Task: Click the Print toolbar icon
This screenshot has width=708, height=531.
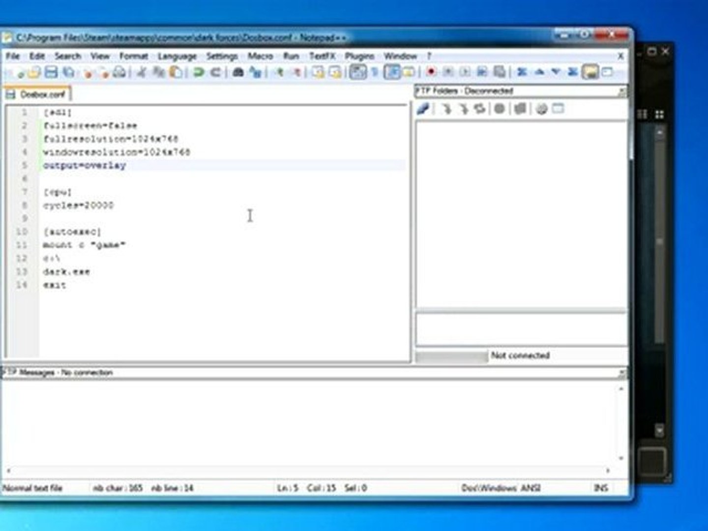Action: (119, 73)
